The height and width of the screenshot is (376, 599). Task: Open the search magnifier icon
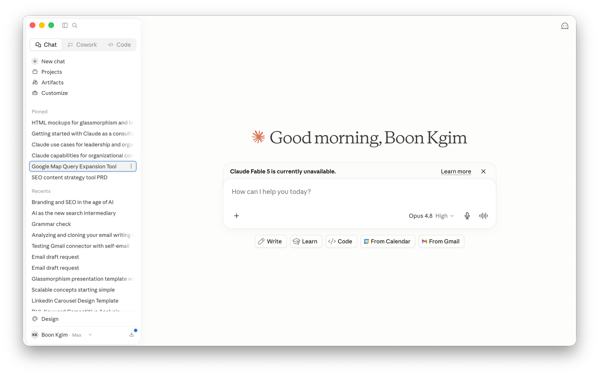[74, 25]
